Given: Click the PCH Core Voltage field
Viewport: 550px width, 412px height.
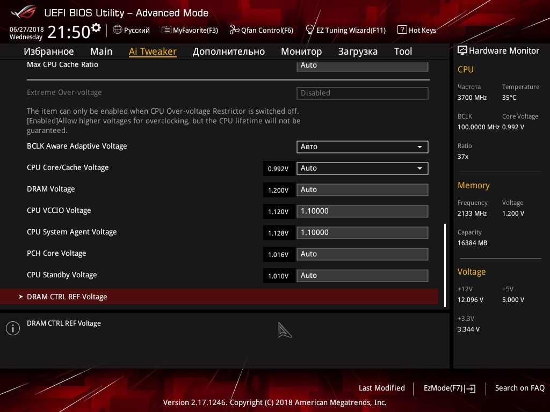Looking at the screenshot, I should [x=363, y=254].
